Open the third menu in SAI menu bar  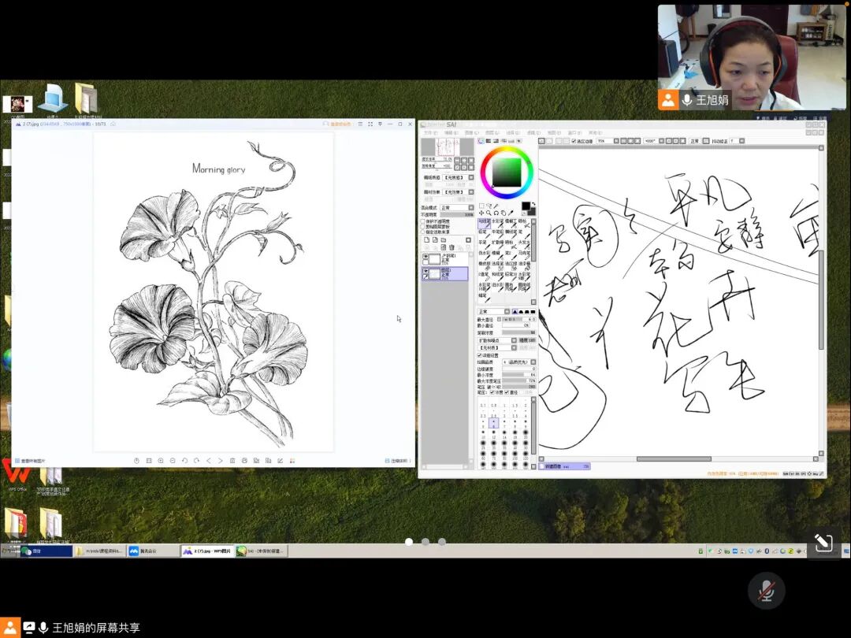472,132
